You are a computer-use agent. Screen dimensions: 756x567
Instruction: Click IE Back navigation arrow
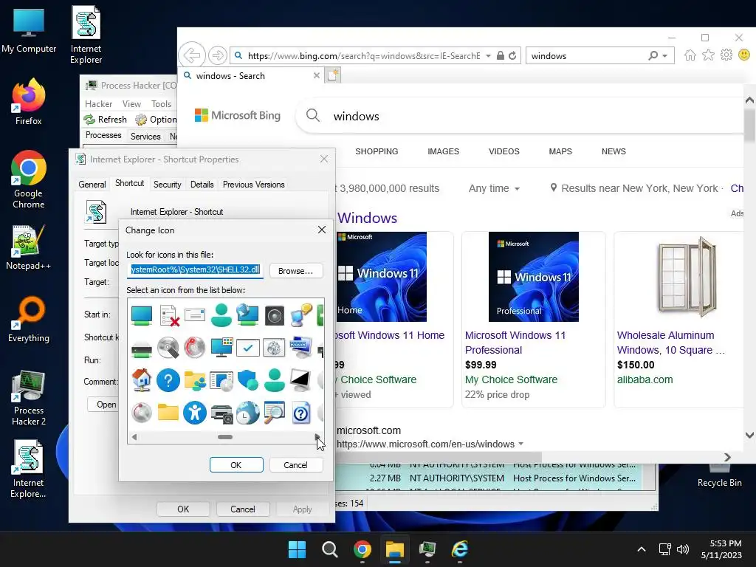tap(191, 55)
